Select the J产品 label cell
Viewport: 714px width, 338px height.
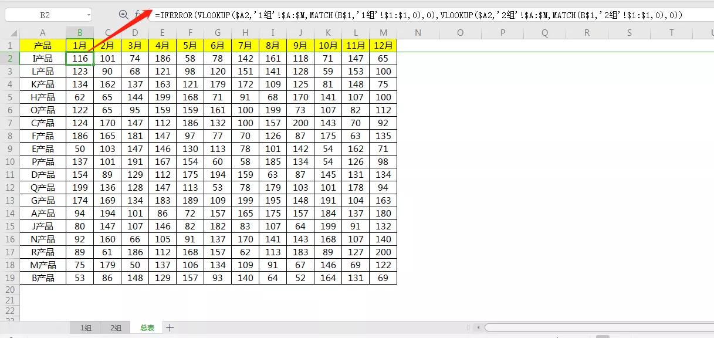tap(43, 226)
